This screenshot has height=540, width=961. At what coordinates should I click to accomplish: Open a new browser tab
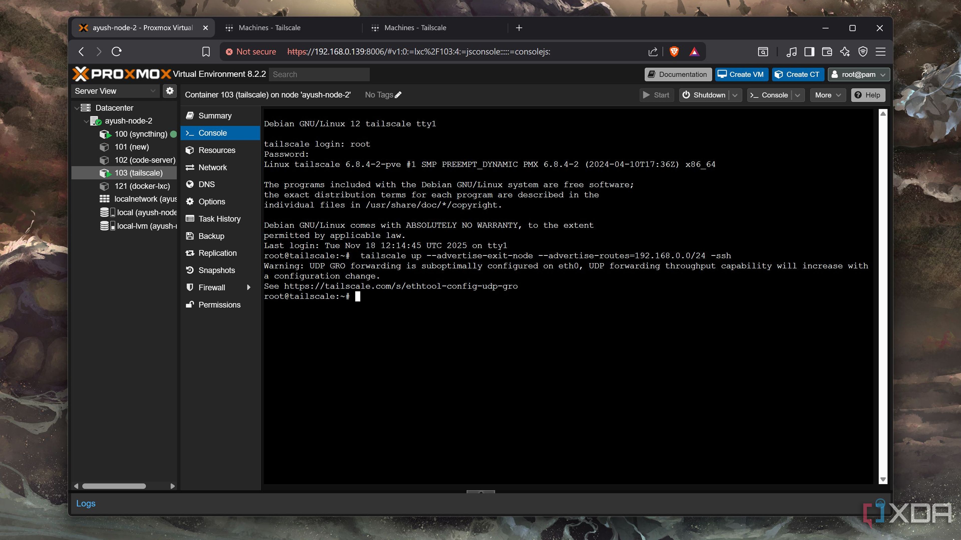[x=519, y=27]
